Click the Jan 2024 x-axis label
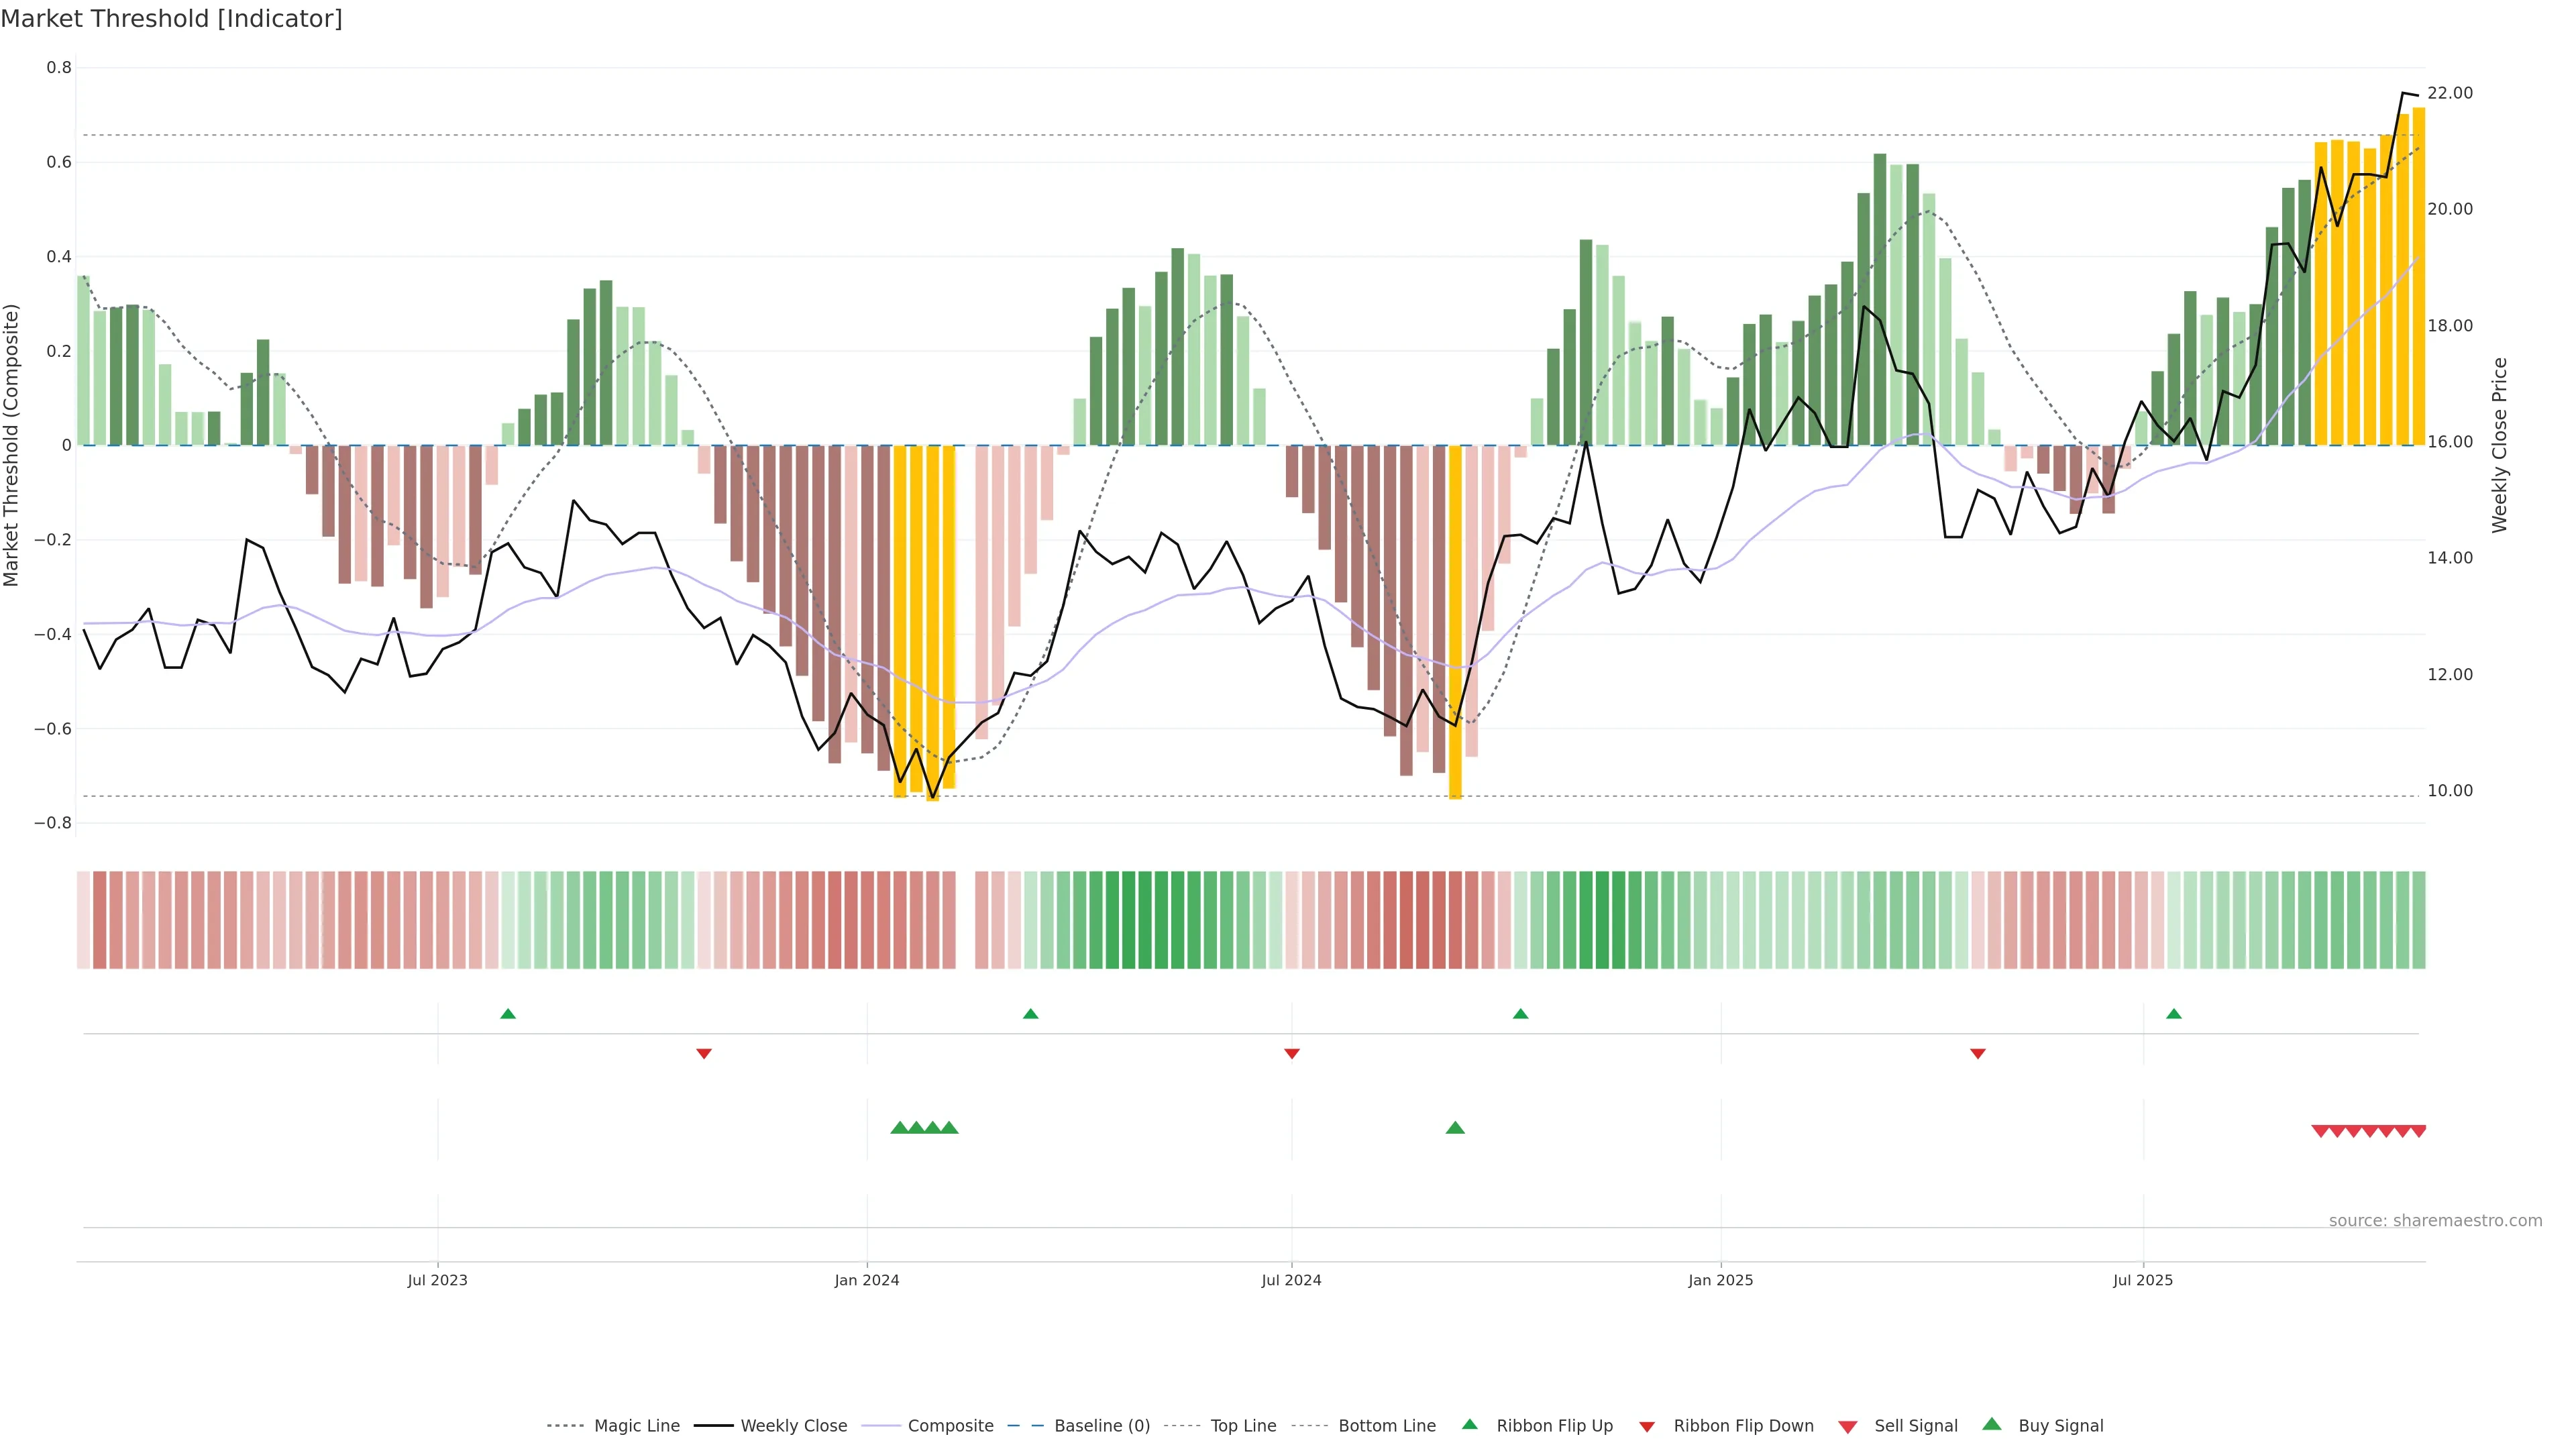 [866, 1280]
